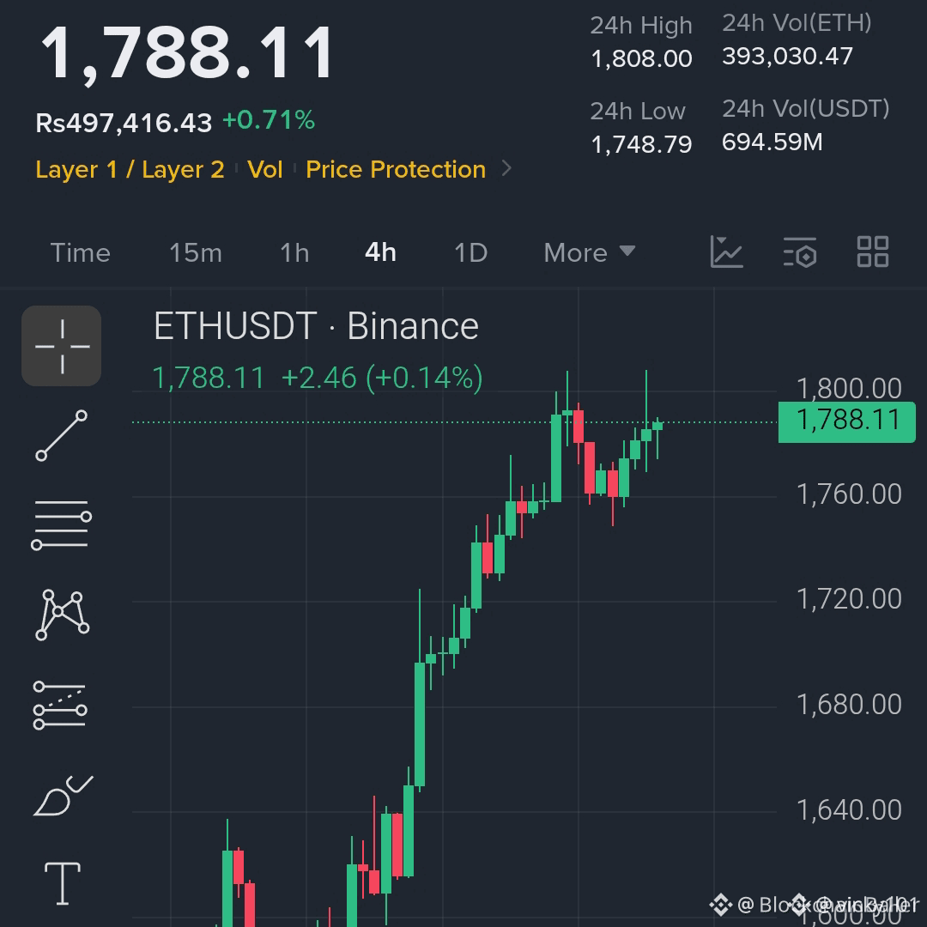The height and width of the screenshot is (927, 927).
Task: Open the chart indicators line icon
Action: click(726, 251)
